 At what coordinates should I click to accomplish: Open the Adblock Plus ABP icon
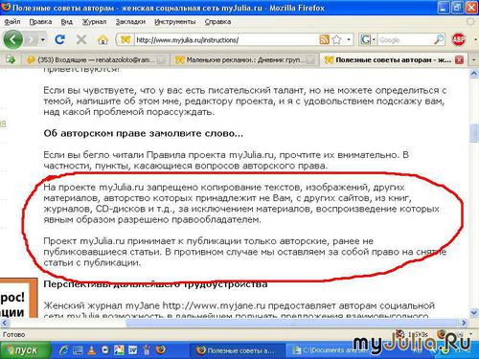[x=458, y=40]
